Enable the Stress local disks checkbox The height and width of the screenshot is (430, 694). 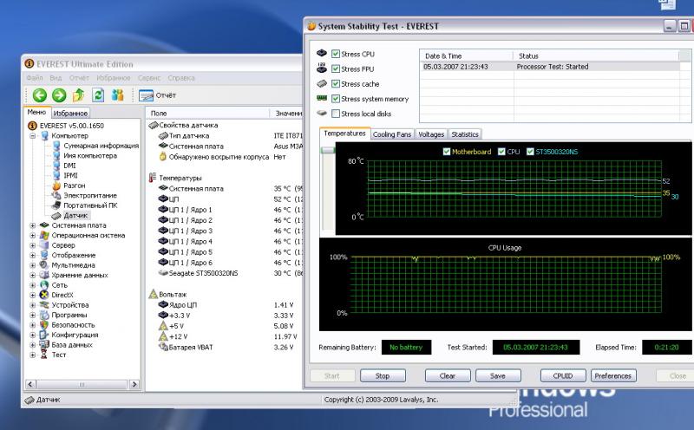pos(336,114)
